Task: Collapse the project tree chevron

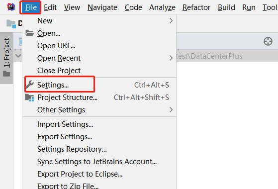Action: pyautogui.click(x=18, y=56)
